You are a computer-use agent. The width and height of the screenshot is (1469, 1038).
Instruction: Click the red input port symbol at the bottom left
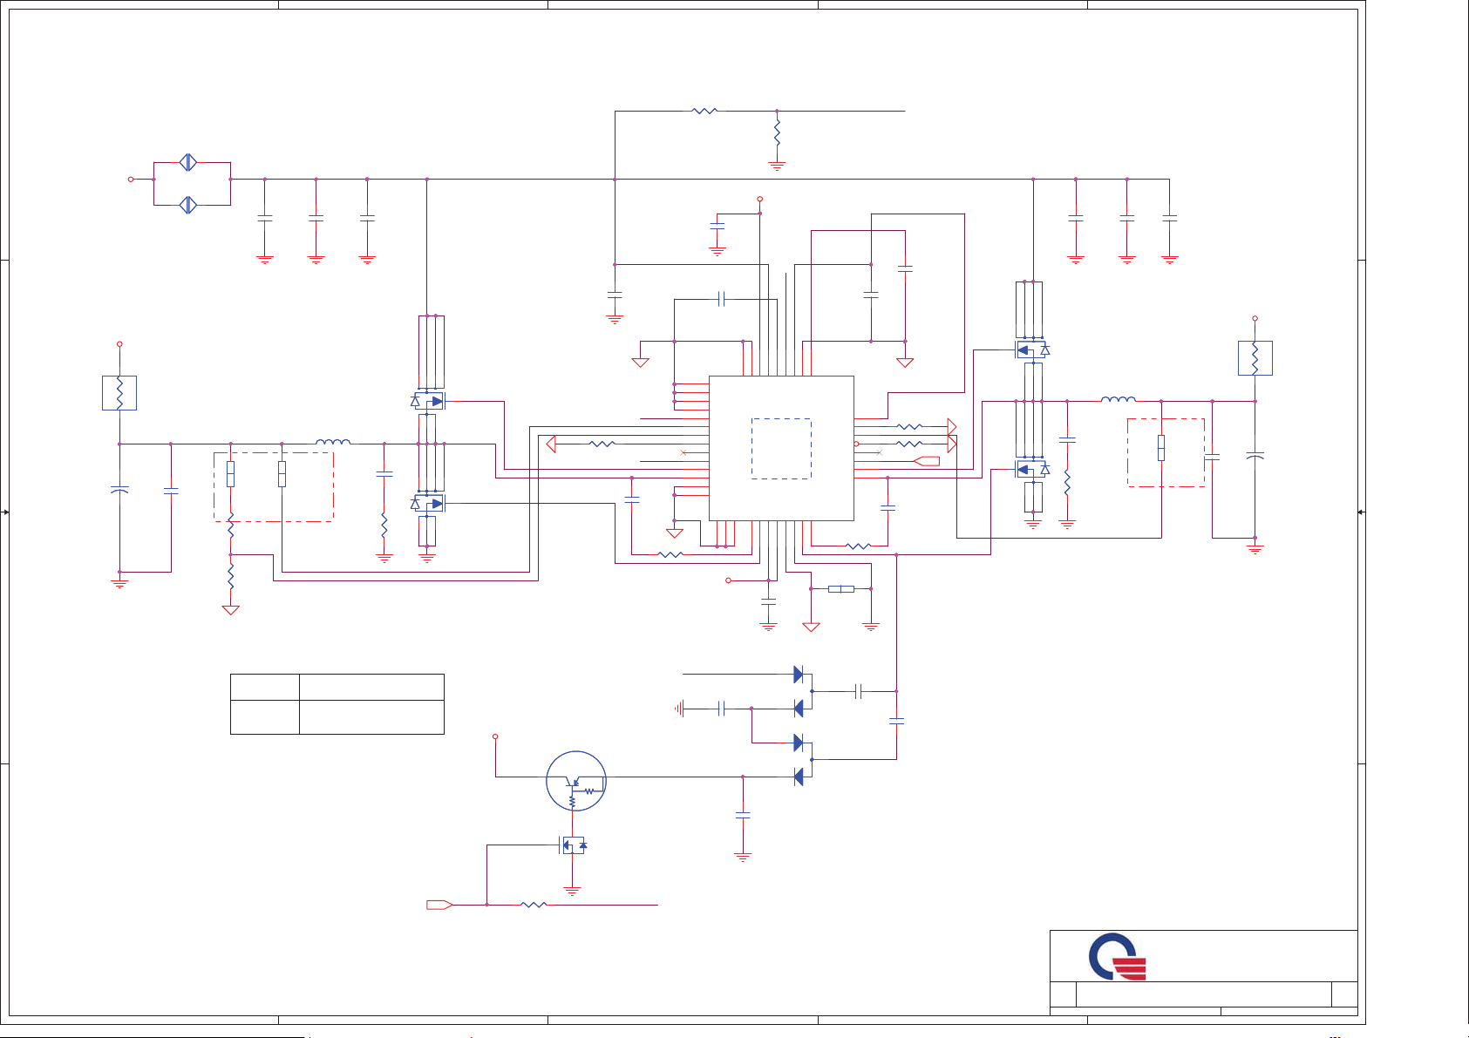coord(439,905)
